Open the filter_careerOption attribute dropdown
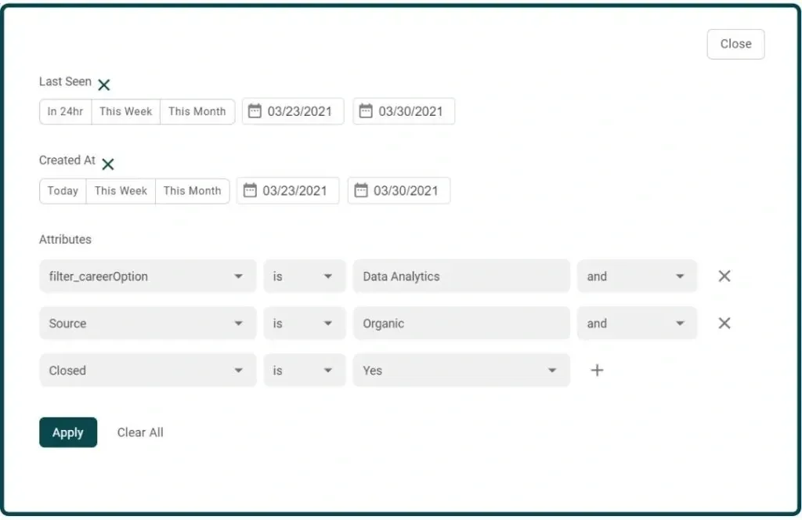802x520 pixels. click(147, 276)
